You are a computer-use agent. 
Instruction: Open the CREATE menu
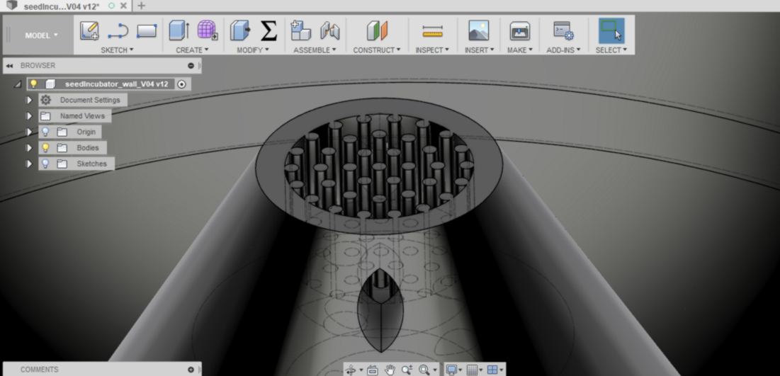(x=192, y=50)
